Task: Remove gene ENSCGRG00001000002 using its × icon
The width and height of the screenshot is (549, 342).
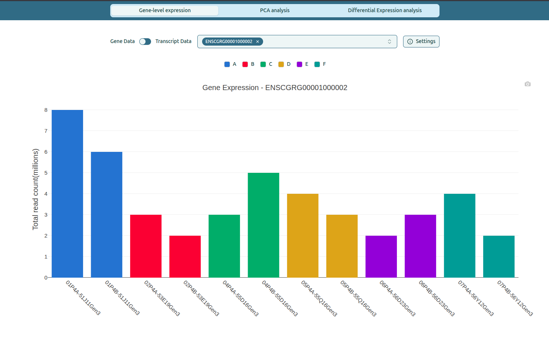Action: click(x=258, y=41)
